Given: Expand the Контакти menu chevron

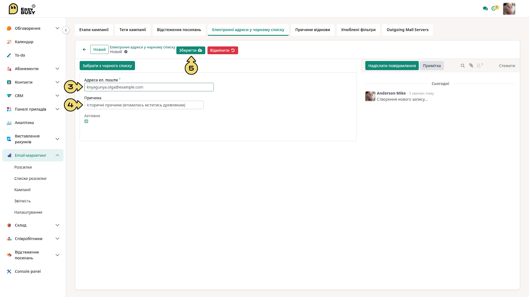Looking at the screenshot, I should click(x=57, y=82).
